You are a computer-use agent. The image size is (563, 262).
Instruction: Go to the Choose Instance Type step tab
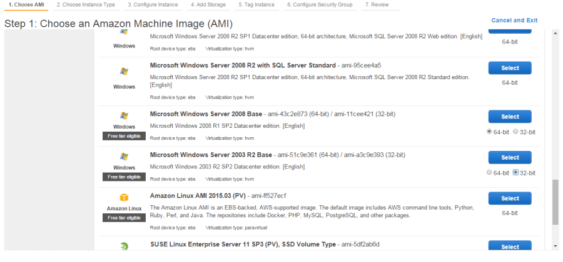click(86, 4)
